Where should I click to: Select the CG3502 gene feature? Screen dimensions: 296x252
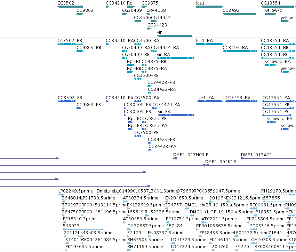70,7
